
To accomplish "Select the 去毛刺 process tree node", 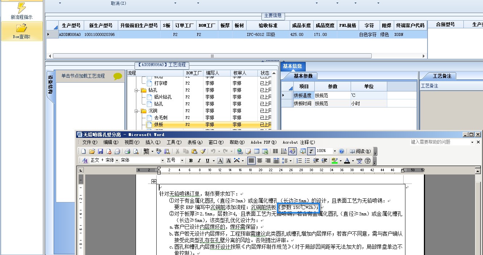I will click(x=160, y=118).
